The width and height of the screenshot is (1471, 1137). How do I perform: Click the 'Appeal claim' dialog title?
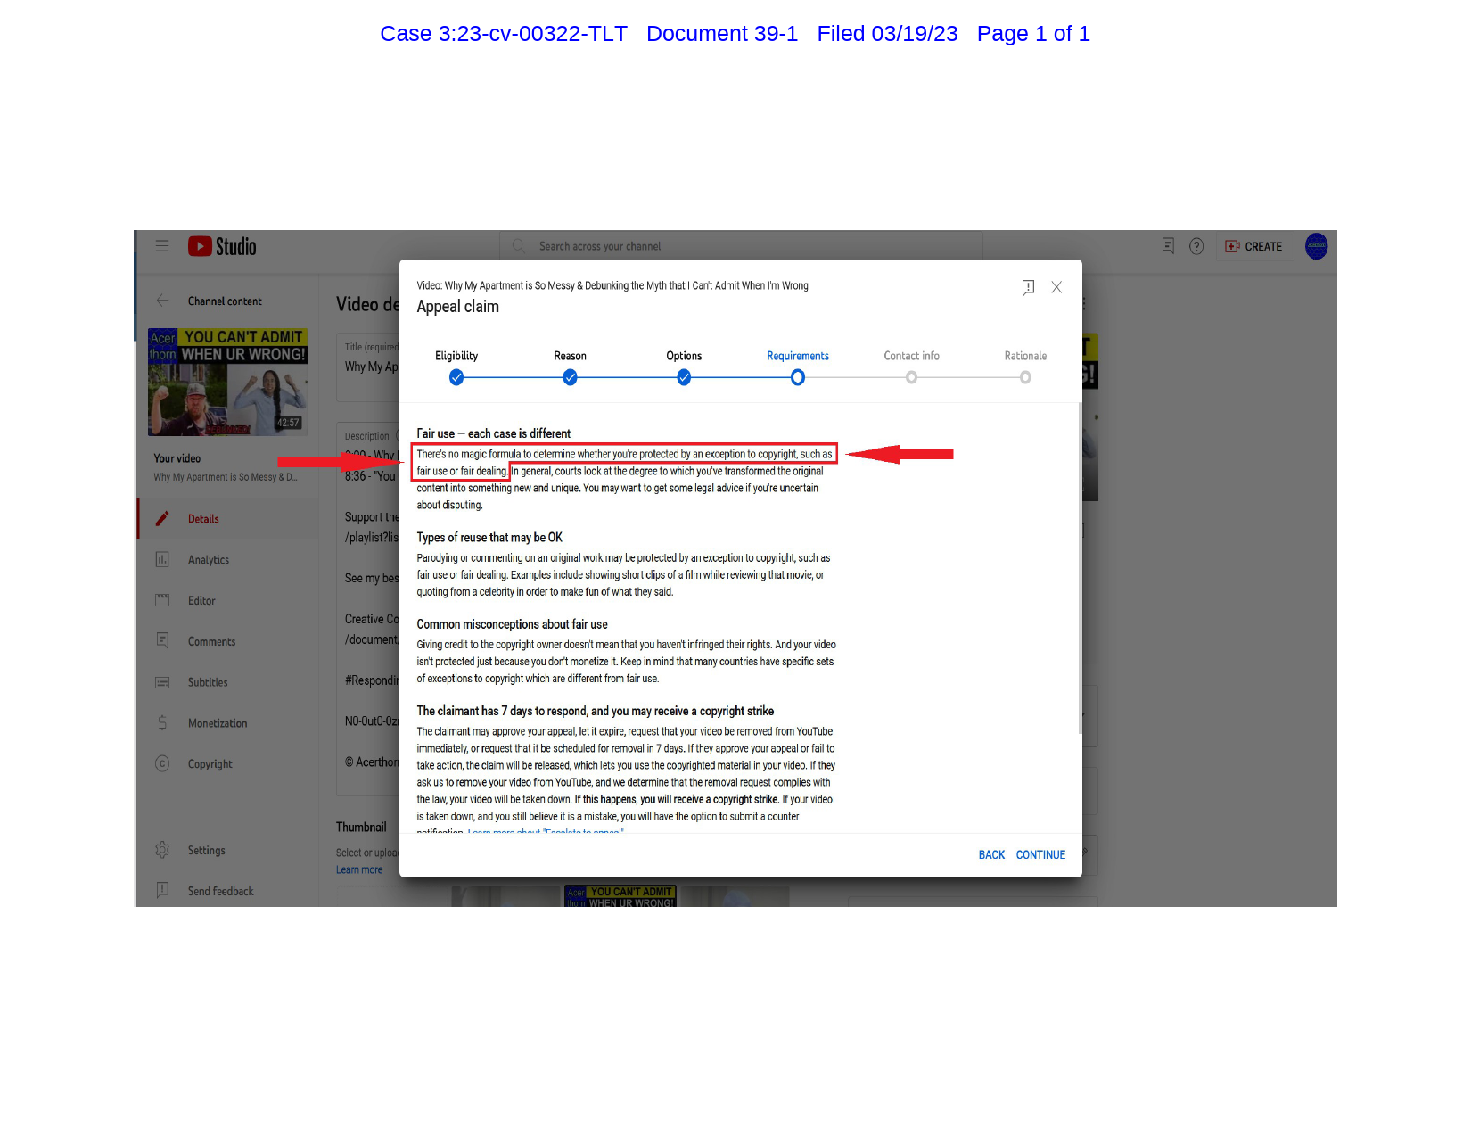tap(457, 307)
